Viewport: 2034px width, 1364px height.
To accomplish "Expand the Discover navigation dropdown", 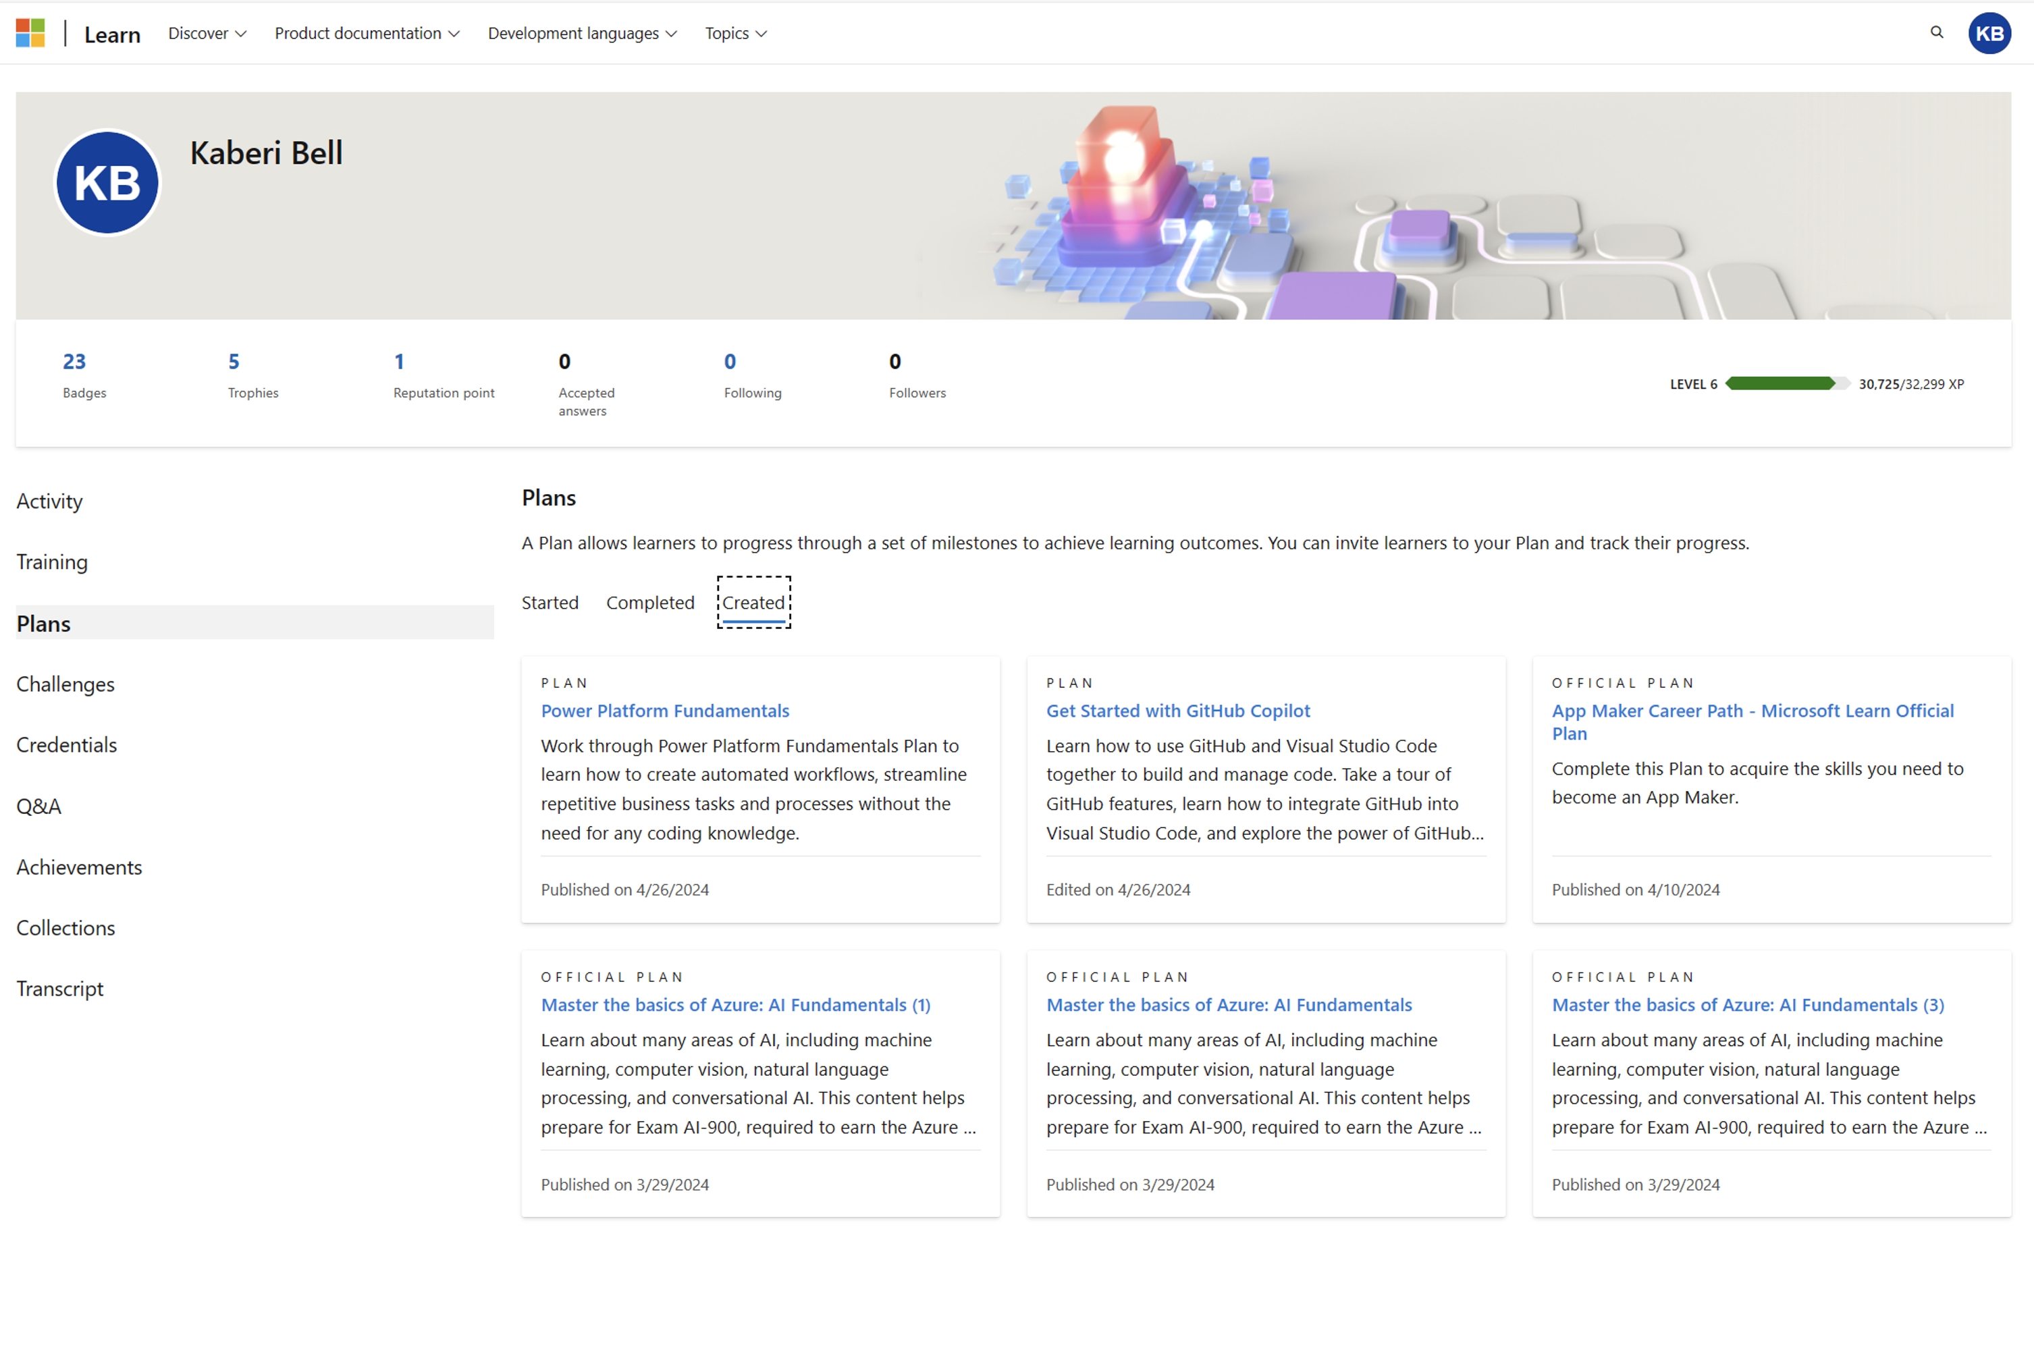I will pos(204,32).
